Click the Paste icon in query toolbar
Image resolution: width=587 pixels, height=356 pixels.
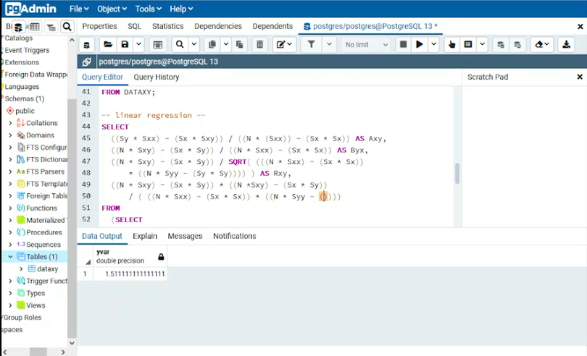point(240,45)
